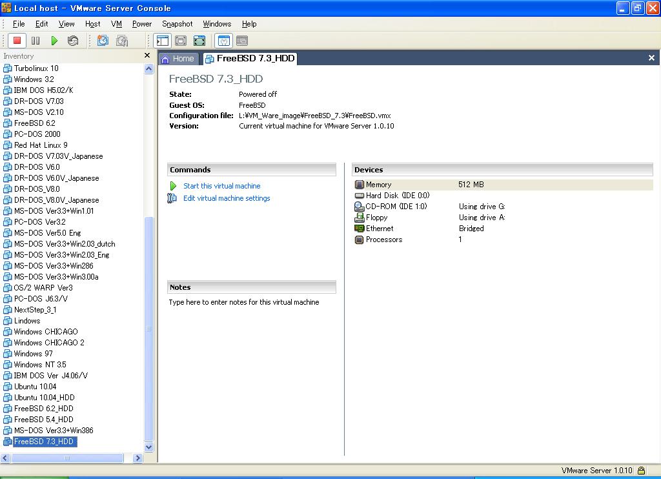Open the View menu

click(66, 24)
